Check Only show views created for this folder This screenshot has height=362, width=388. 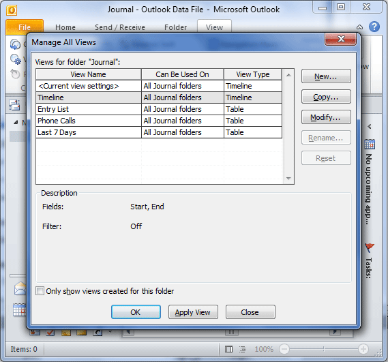point(40,291)
